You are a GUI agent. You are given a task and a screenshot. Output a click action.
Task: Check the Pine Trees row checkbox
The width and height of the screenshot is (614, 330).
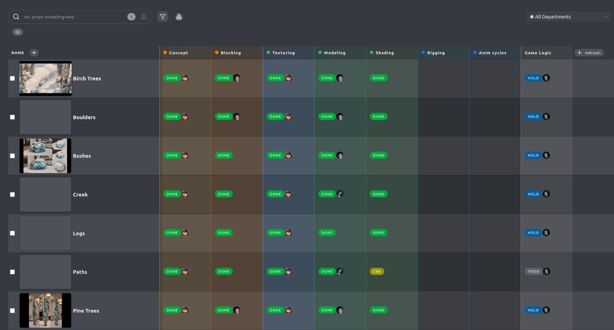coord(12,311)
